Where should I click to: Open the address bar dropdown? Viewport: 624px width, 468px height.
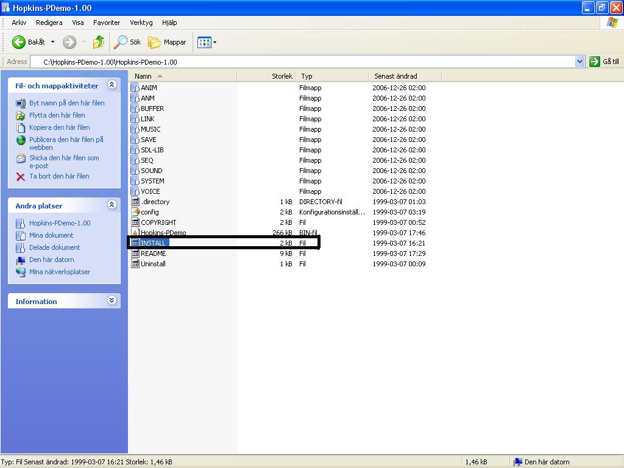click(x=580, y=62)
